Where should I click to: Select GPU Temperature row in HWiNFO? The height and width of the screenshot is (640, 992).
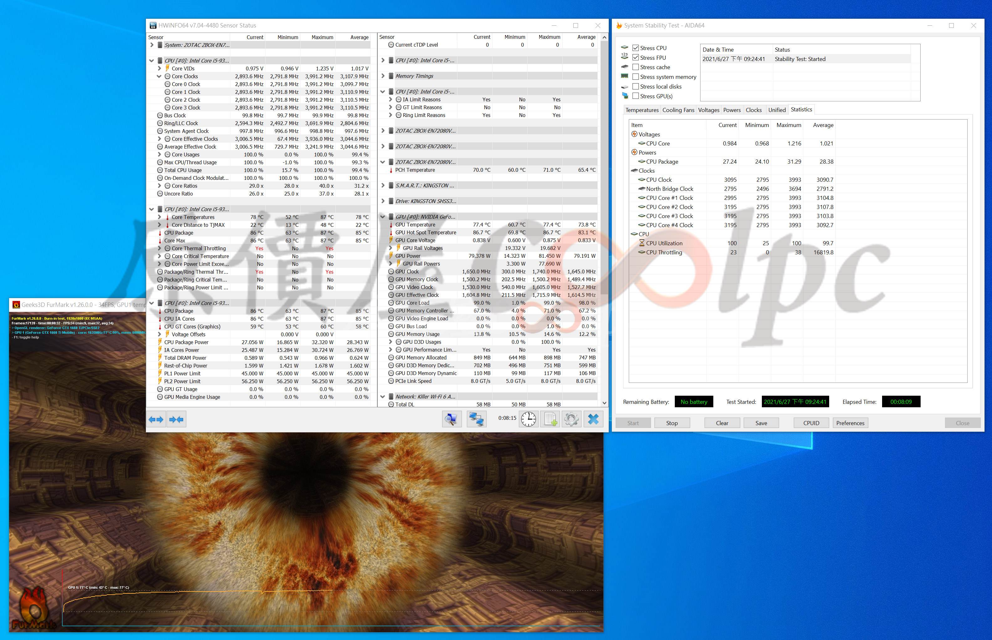[488, 225]
